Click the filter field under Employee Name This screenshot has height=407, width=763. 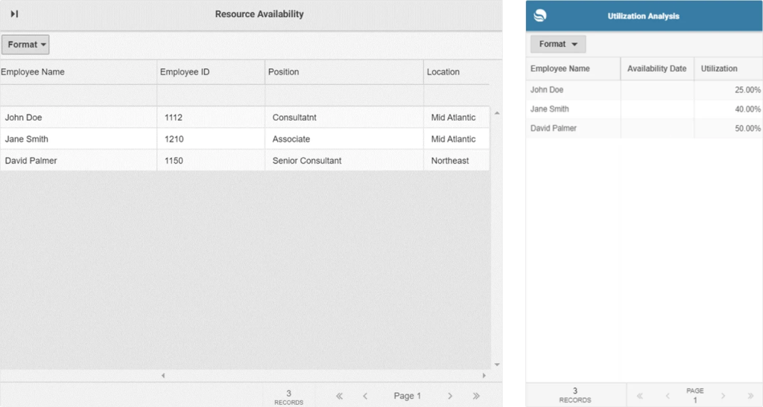78,95
